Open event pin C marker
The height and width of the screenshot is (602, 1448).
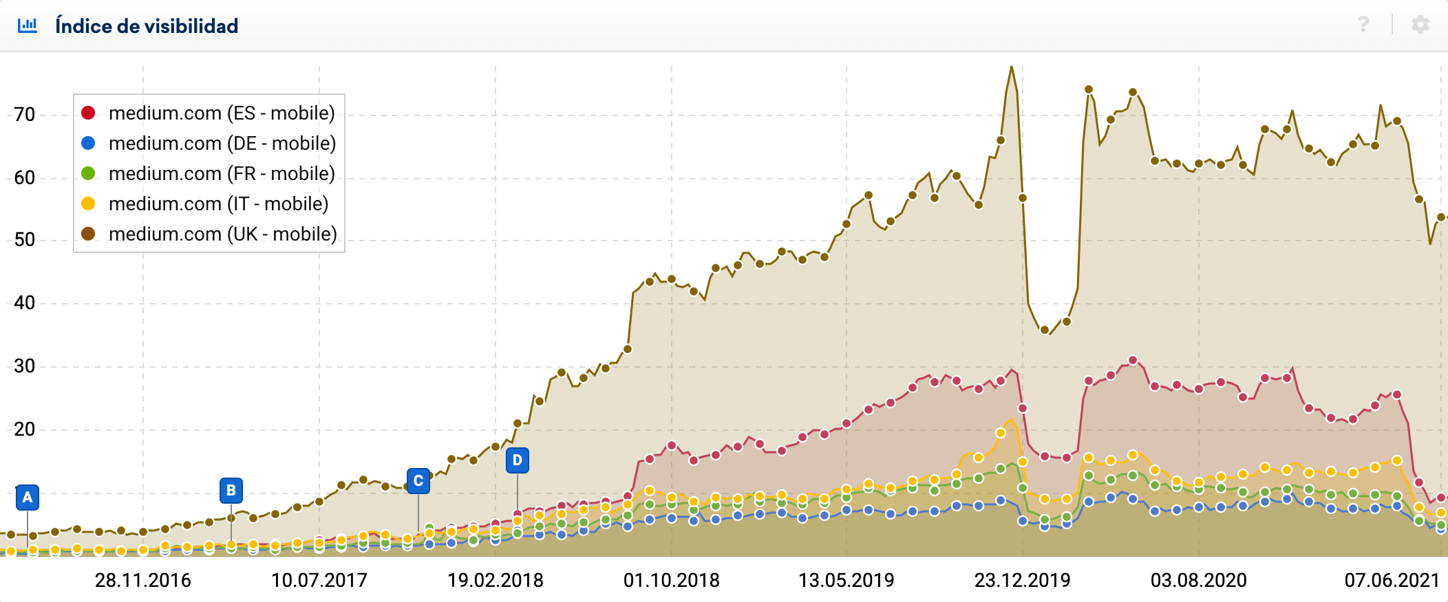point(418,481)
